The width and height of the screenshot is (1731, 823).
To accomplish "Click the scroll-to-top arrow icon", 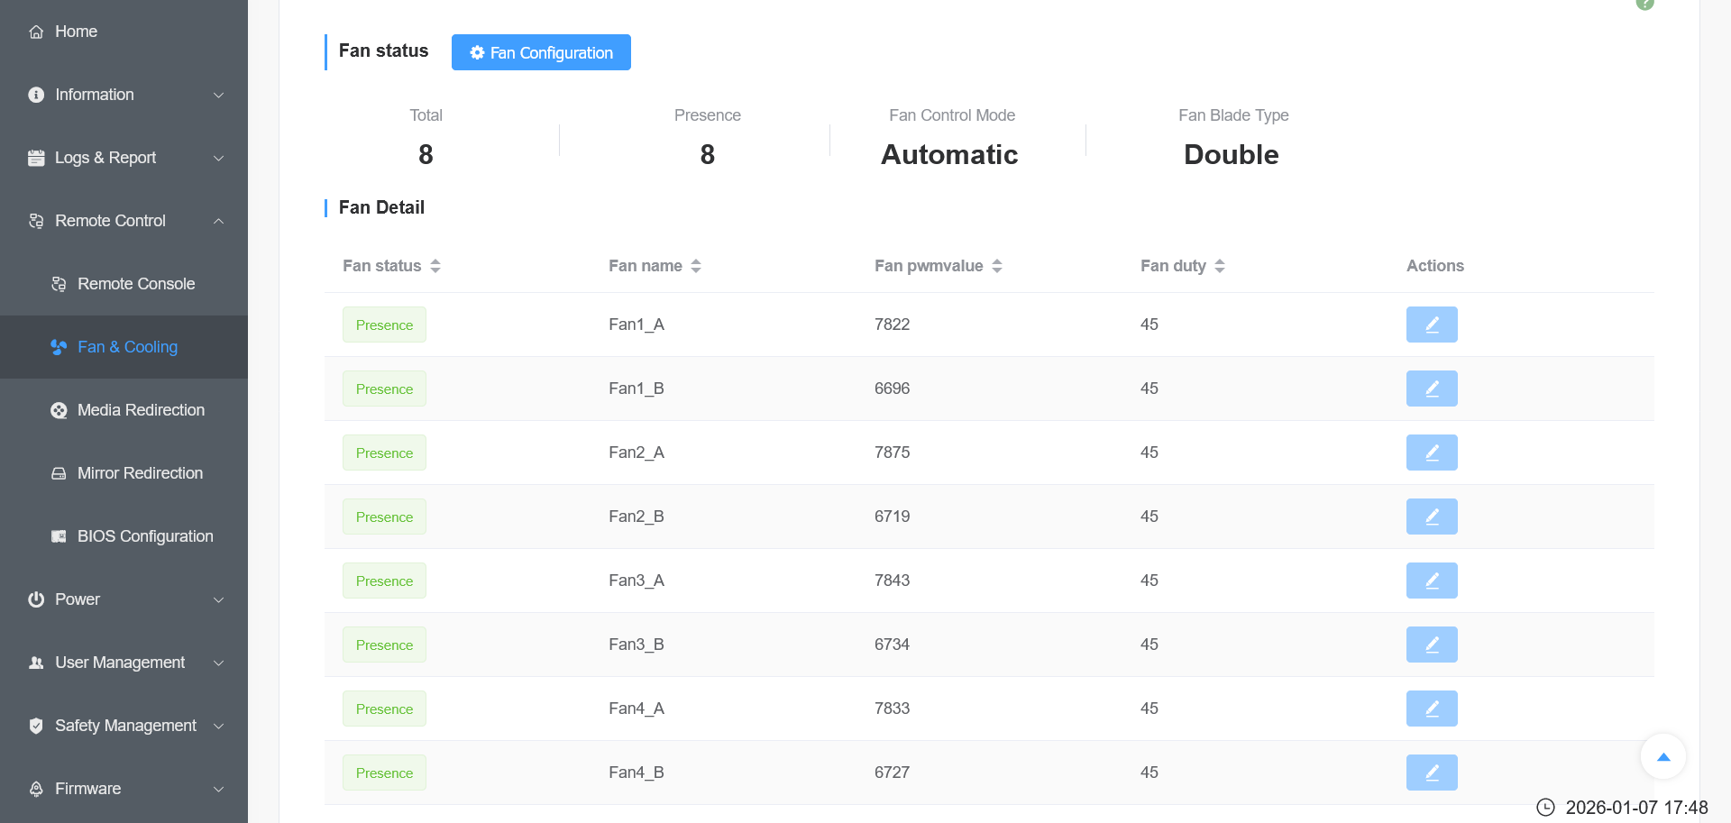I will [1663, 757].
